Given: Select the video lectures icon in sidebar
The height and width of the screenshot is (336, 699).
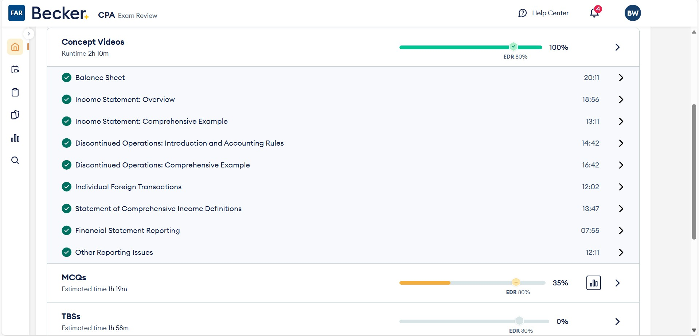Looking at the screenshot, I should (x=15, y=69).
